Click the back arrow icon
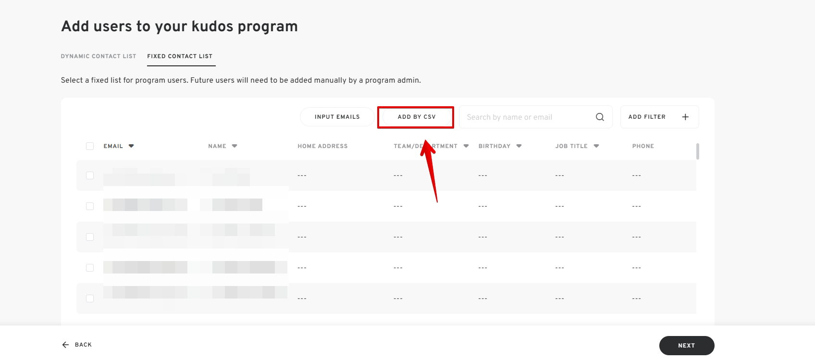This screenshot has width=815, height=361. 65,345
